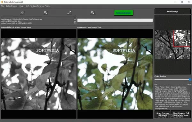Screen dimensions: 192x122
Task: Open the File menu
Action: (x=3, y=6)
